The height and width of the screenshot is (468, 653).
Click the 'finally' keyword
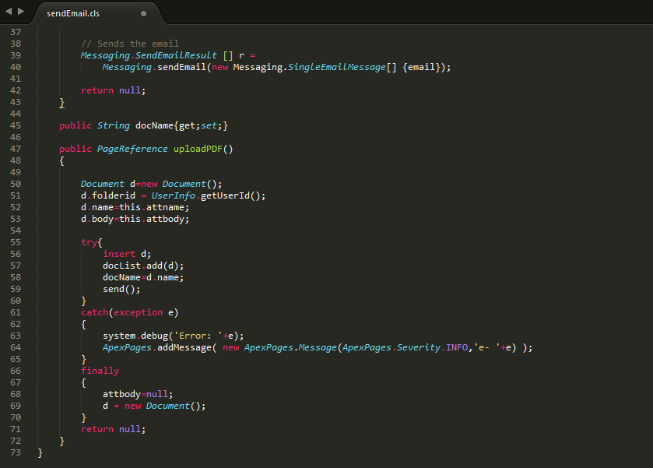click(100, 371)
